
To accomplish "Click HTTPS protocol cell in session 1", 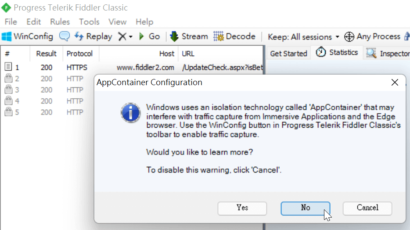I will coord(77,68).
